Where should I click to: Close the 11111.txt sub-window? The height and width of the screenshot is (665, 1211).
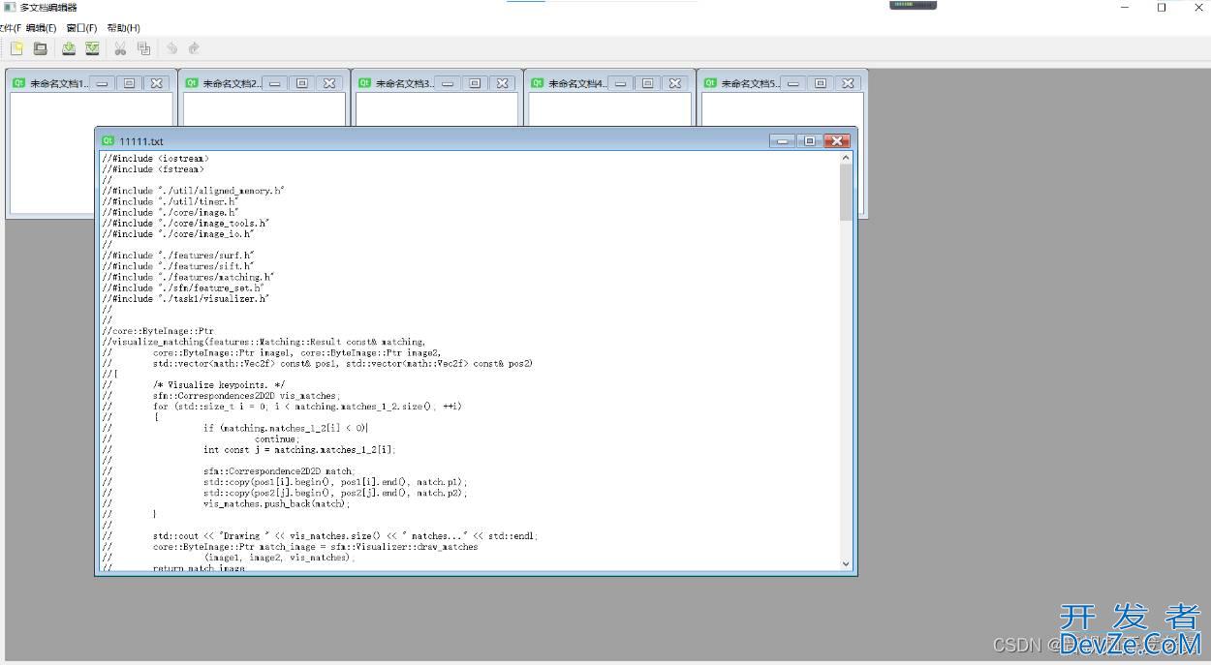click(837, 141)
